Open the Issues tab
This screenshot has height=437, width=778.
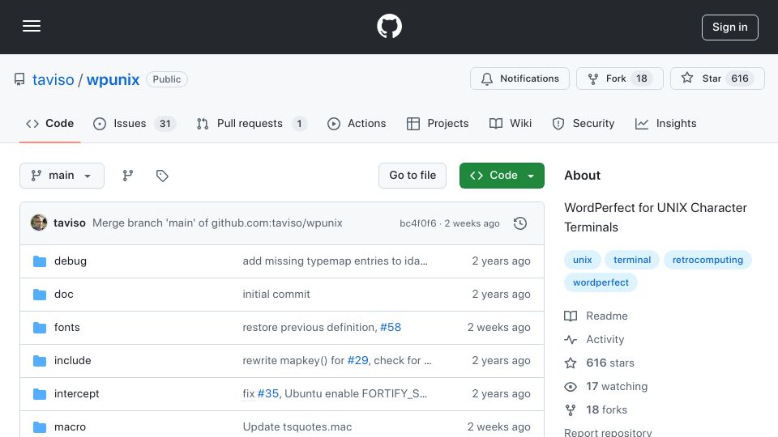pyautogui.click(x=134, y=123)
